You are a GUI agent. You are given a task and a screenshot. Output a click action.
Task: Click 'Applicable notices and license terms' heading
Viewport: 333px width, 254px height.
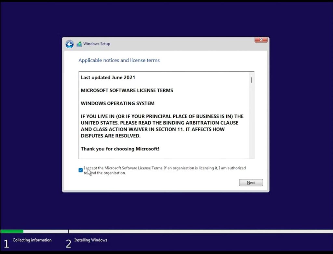[119, 60]
